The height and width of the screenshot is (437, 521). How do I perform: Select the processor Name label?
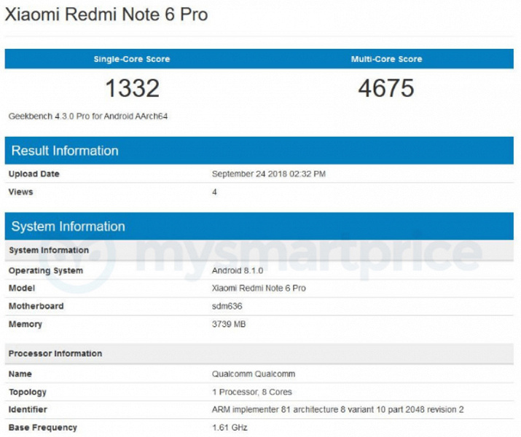(x=20, y=374)
